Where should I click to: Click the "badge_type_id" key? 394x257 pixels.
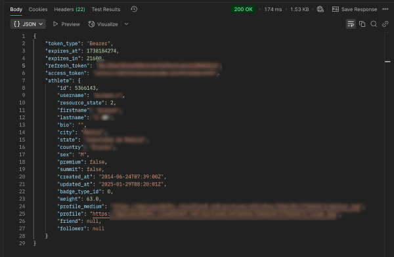[x=79, y=191]
